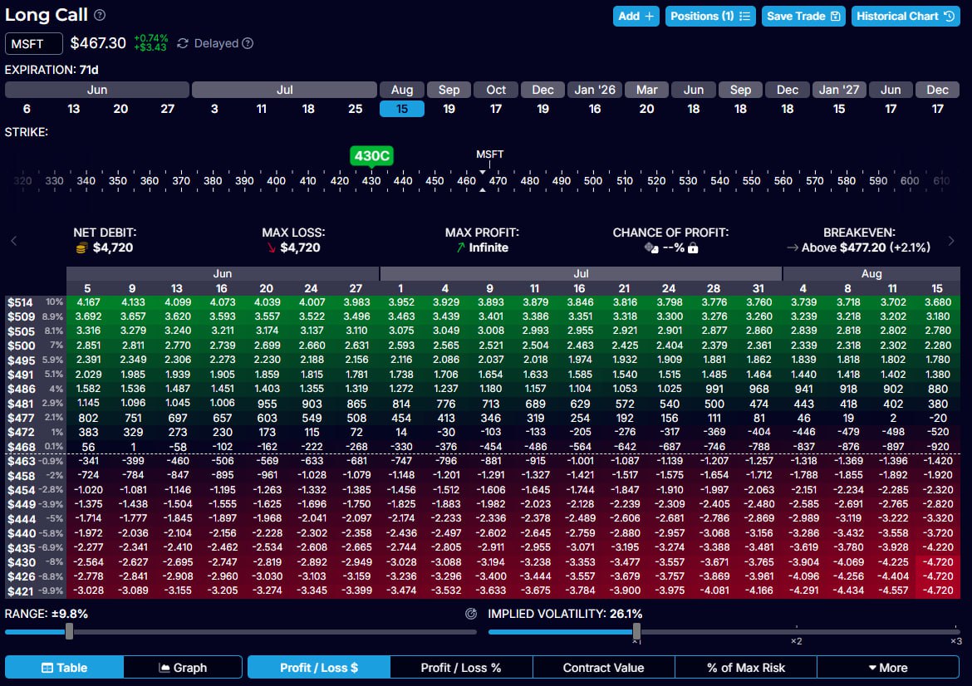972x686 pixels.
Task: Click the Implied Volatility slider handle
Action: pyautogui.click(x=636, y=632)
